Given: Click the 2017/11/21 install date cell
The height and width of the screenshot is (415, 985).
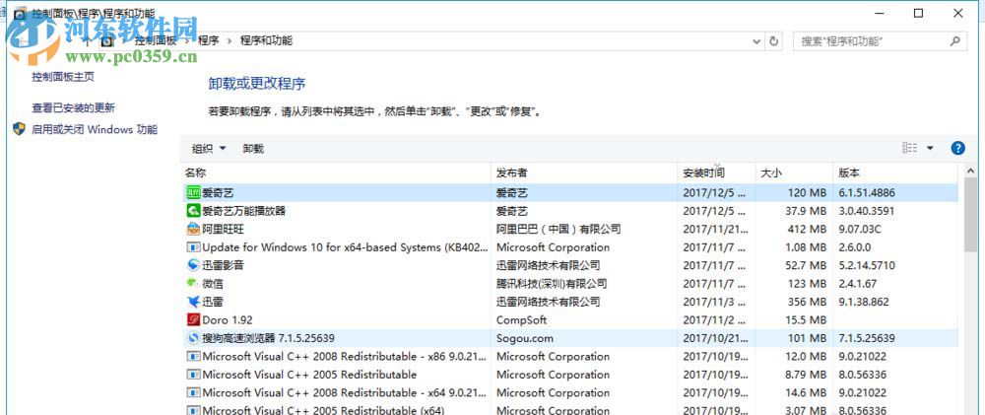Looking at the screenshot, I should [715, 230].
